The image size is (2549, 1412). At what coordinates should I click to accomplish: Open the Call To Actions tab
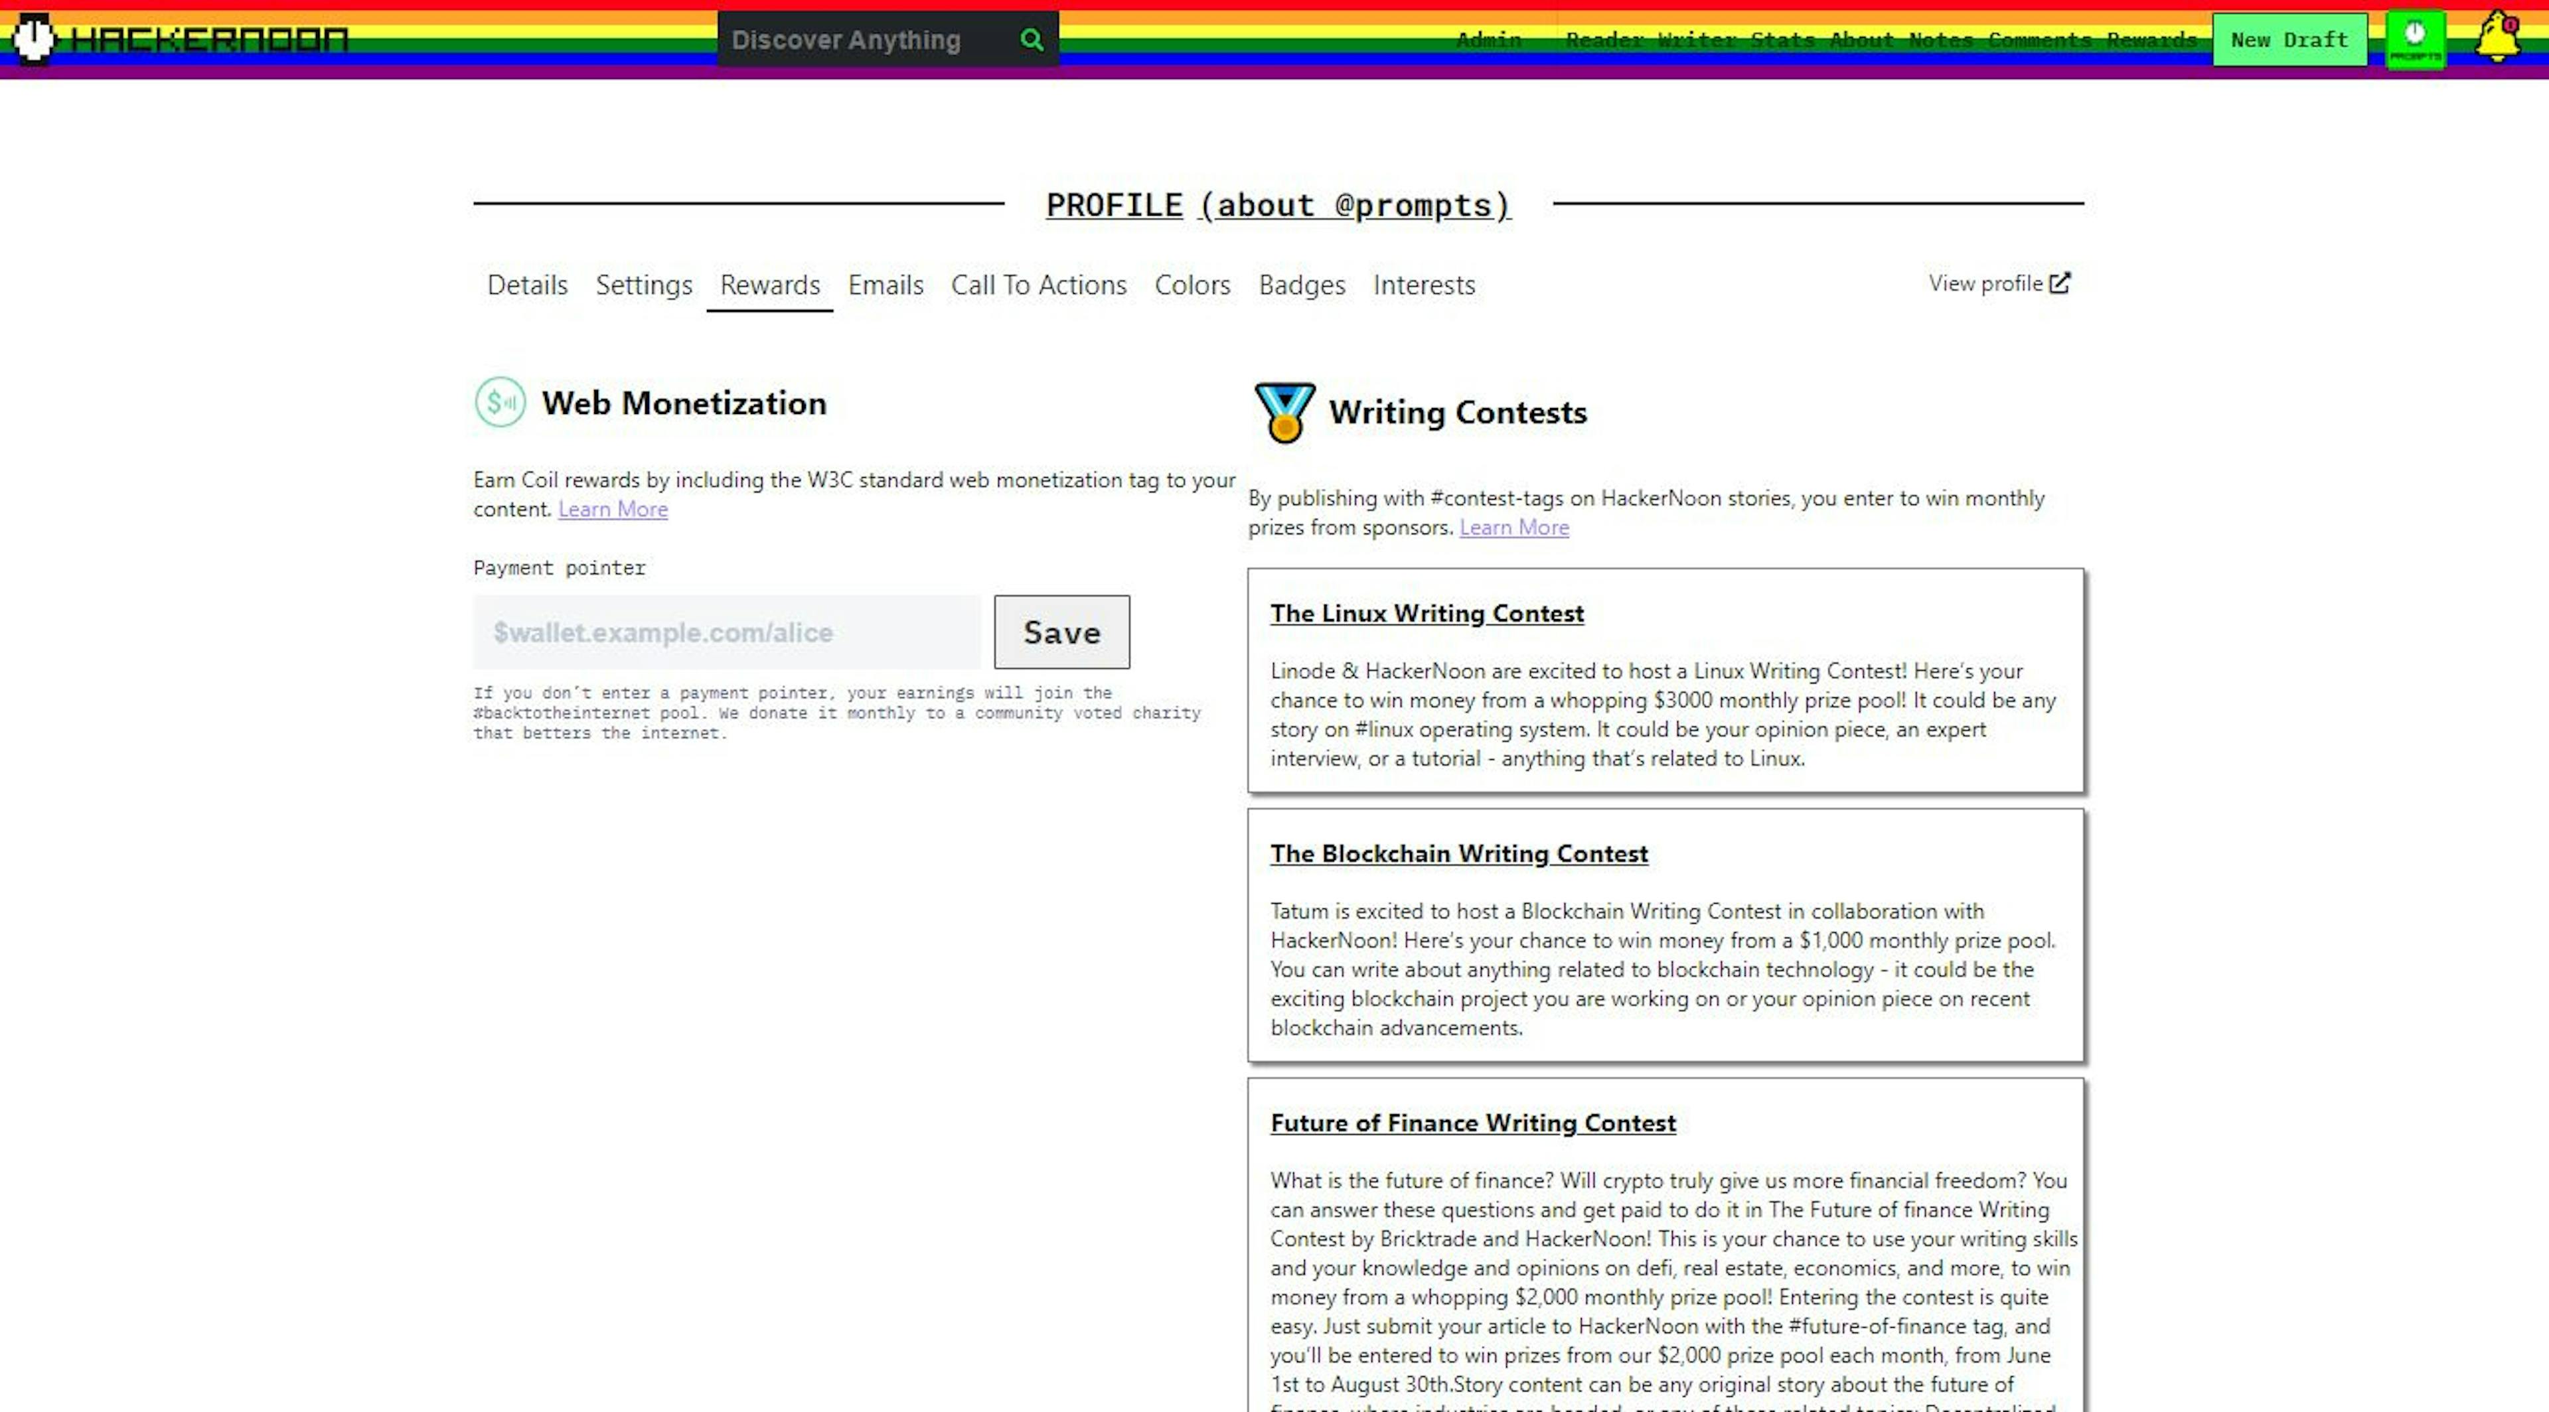(1039, 285)
